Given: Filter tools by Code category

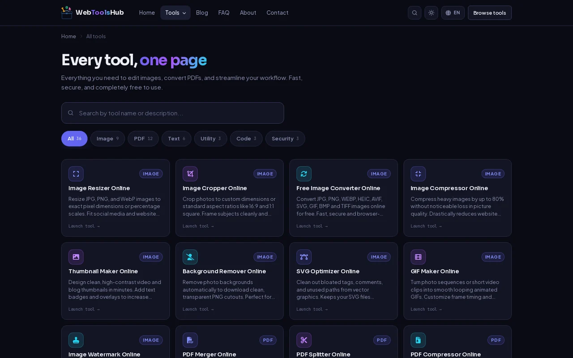Looking at the screenshot, I should [246, 139].
